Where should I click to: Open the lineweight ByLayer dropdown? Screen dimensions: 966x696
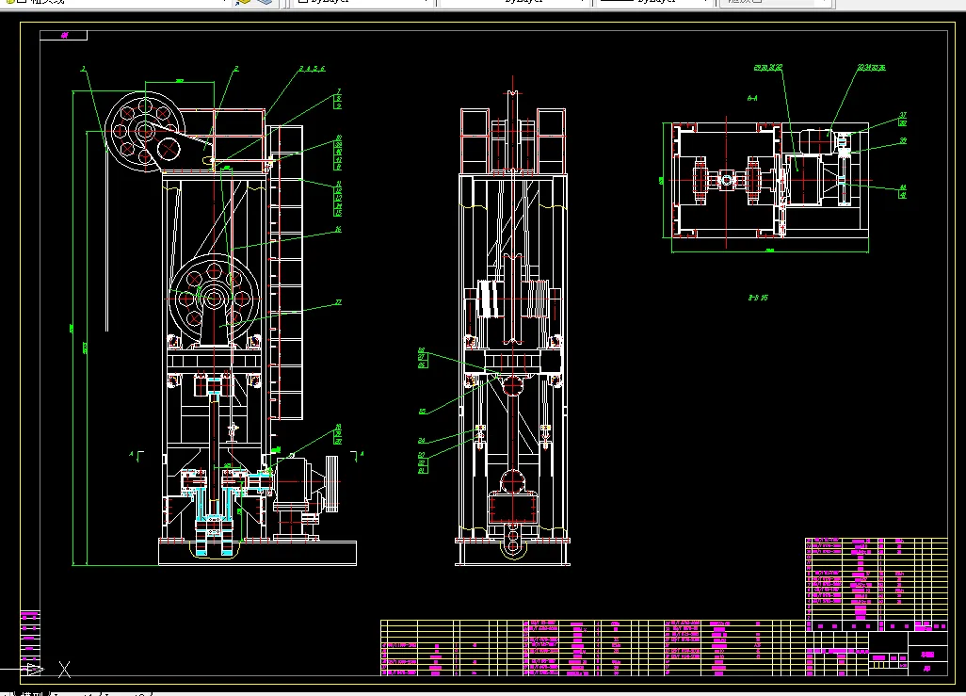655,2
